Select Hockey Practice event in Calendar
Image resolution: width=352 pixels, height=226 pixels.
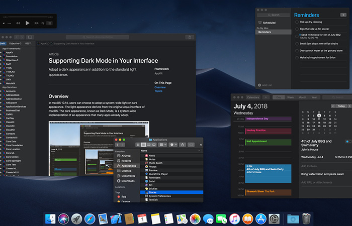coord(268,131)
